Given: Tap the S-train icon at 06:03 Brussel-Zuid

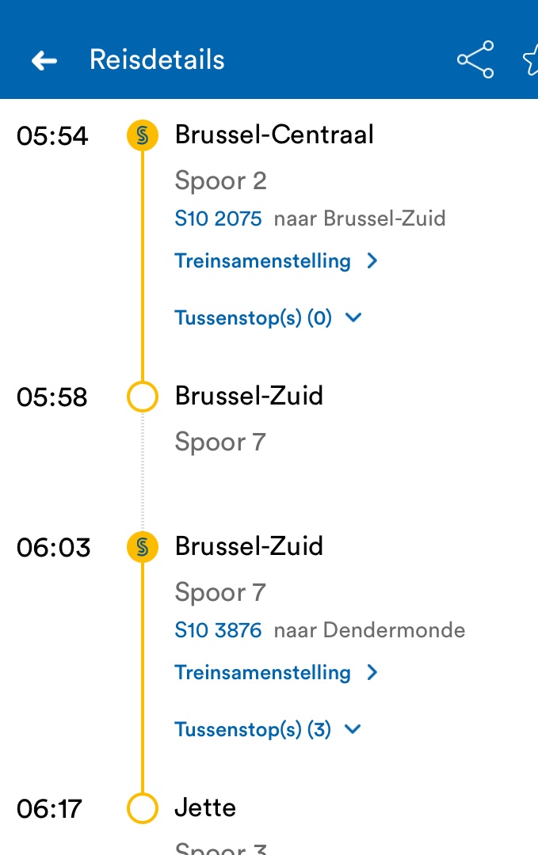Looking at the screenshot, I should [x=143, y=547].
